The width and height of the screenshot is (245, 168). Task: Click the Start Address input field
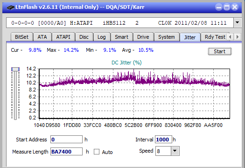tap(66, 140)
